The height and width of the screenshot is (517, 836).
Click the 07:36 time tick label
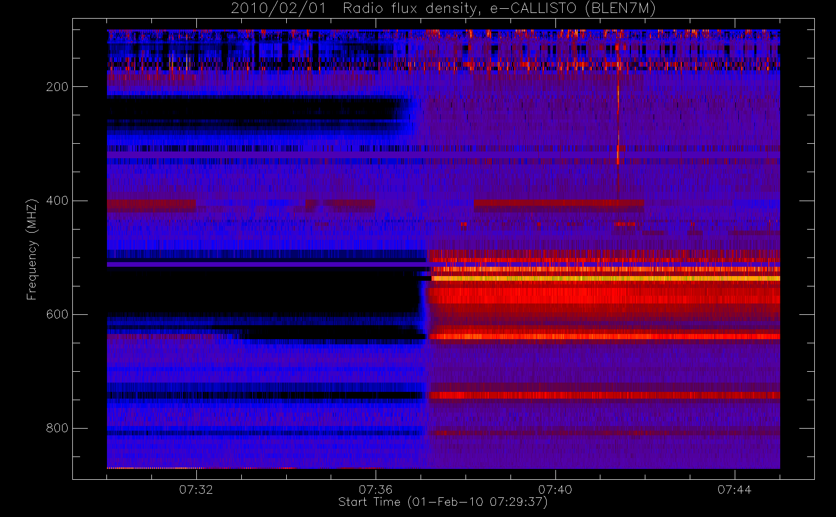376,490
